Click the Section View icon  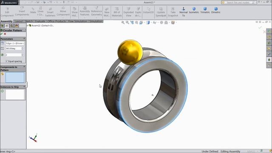136,23
